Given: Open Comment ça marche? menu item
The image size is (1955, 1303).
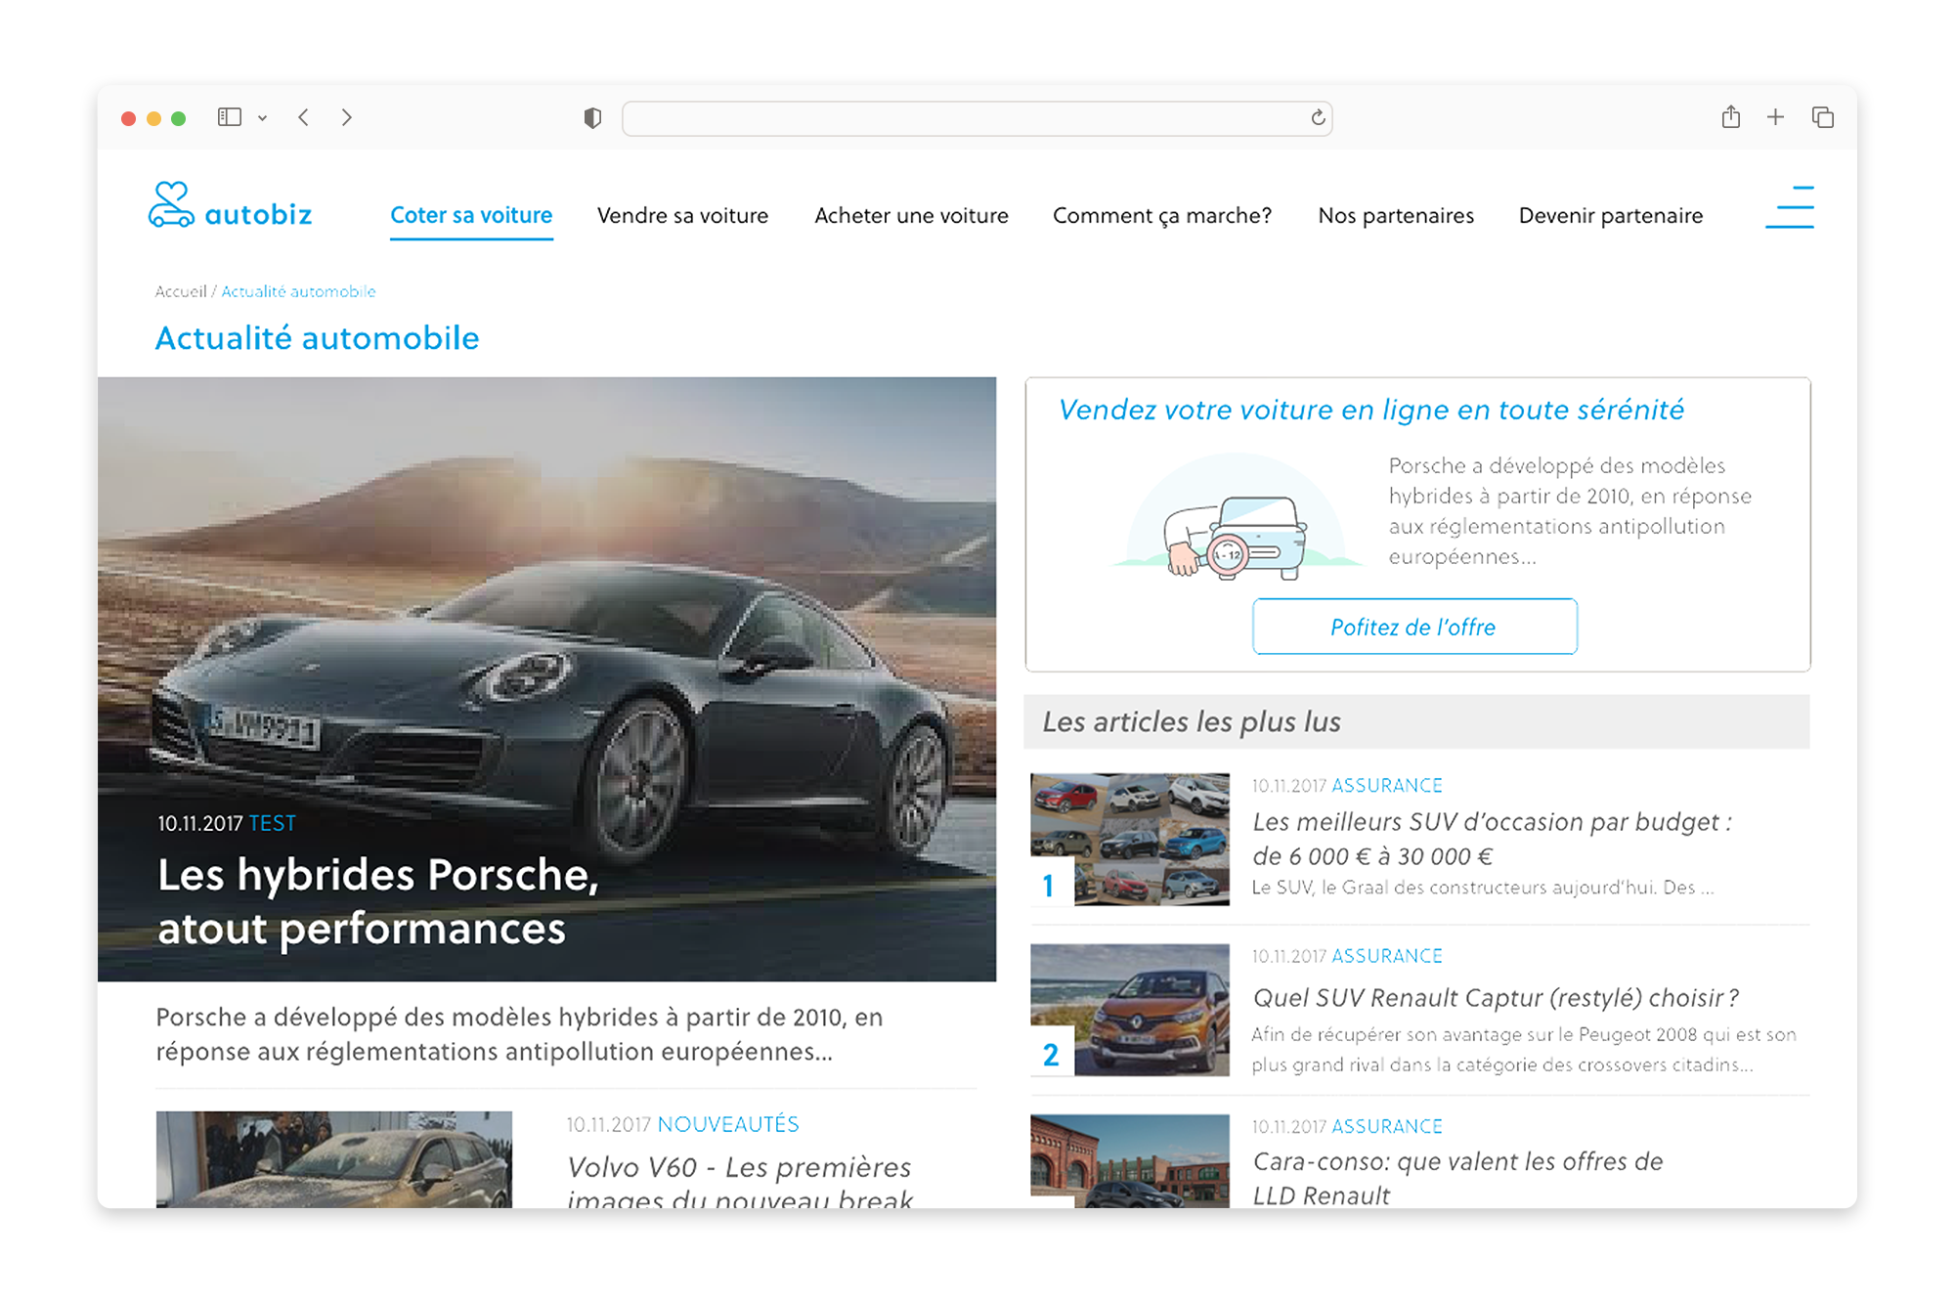Looking at the screenshot, I should (x=1162, y=215).
